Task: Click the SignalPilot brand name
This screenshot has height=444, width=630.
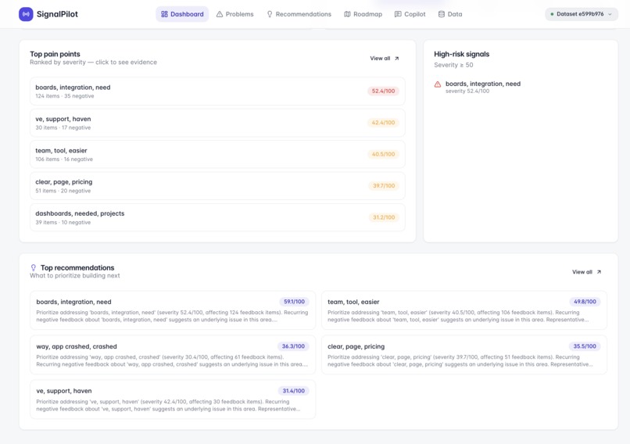Action: tap(57, 14)
